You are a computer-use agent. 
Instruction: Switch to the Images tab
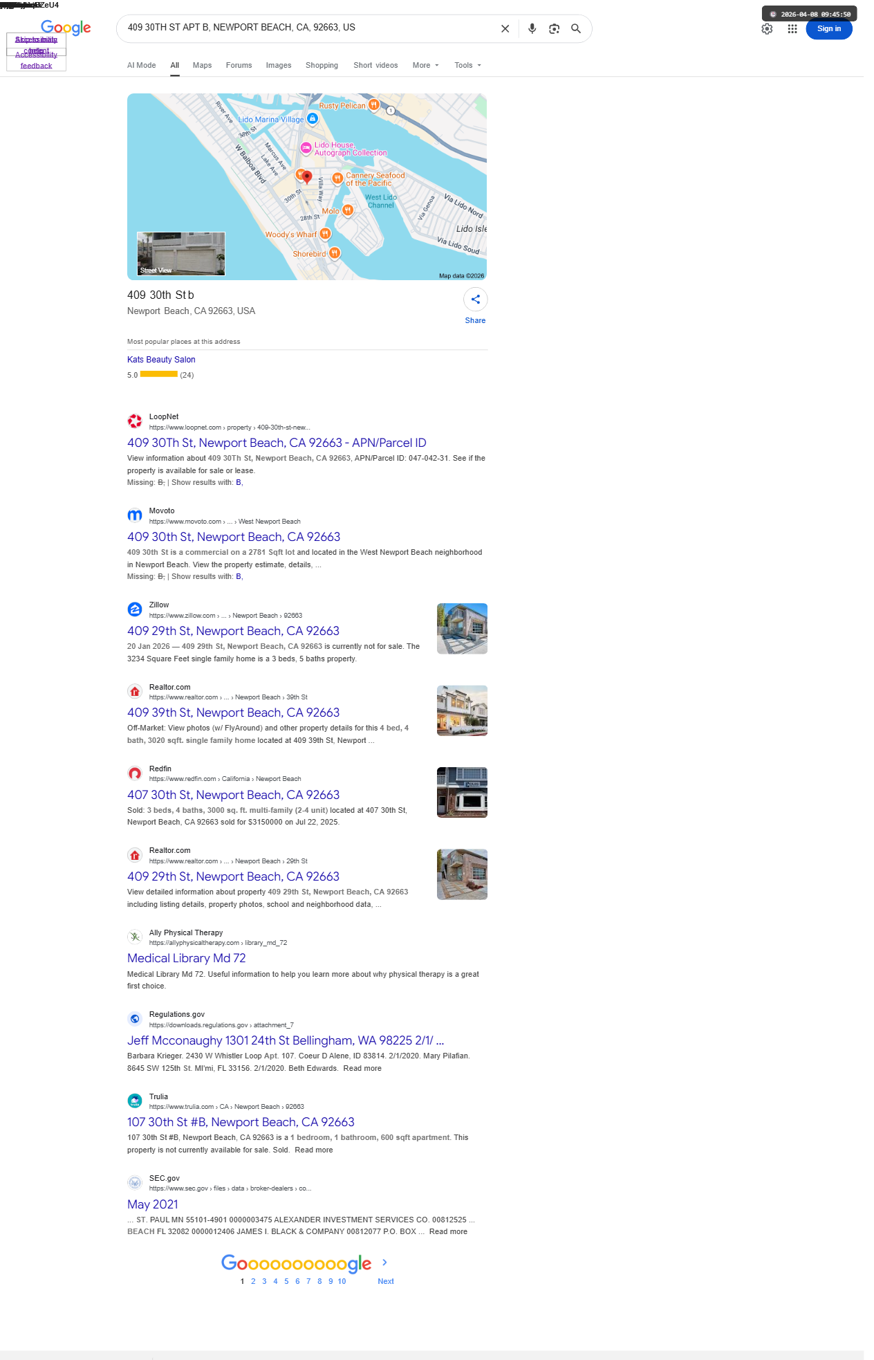click(279, 65)
